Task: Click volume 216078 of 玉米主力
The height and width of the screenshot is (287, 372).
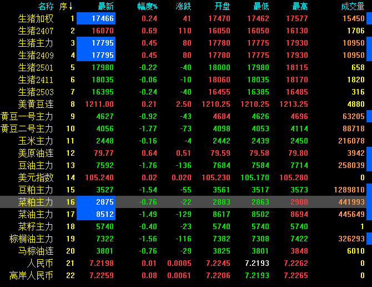Action: pyautogui.click(x=351, y=141)
